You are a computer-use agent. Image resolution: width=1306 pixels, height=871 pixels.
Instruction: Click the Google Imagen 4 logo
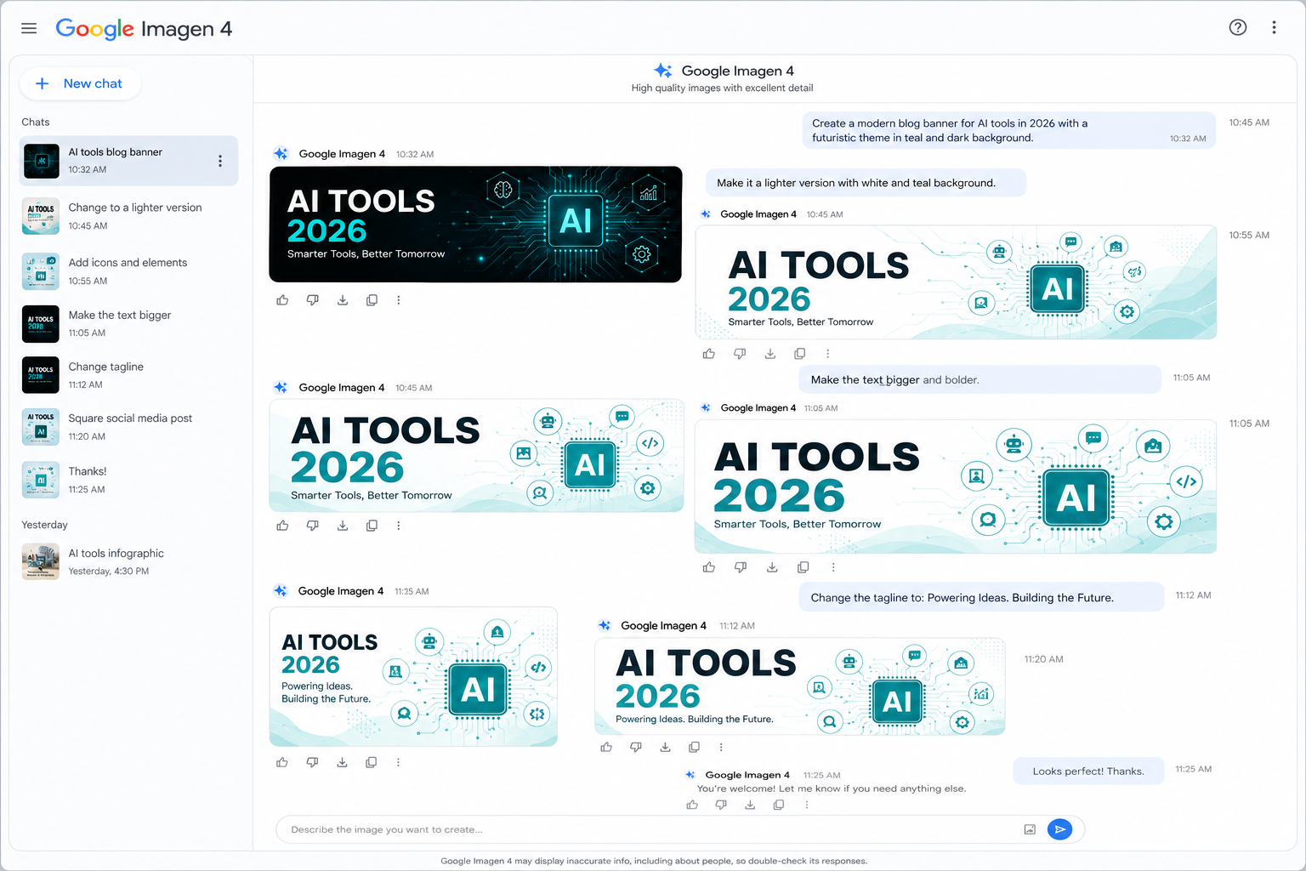point(144,28)
